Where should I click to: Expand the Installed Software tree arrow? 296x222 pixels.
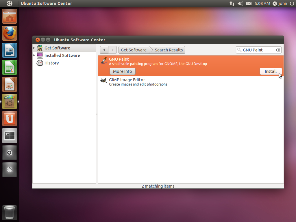[34, 55]
